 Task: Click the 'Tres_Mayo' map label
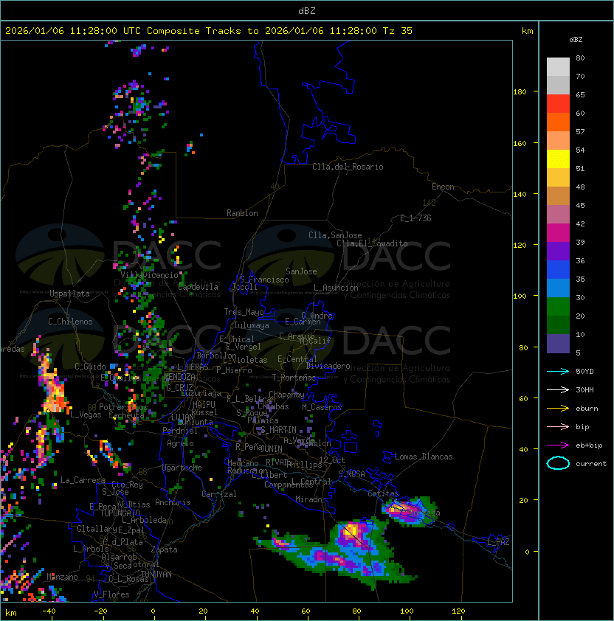(x=244, y=312)
